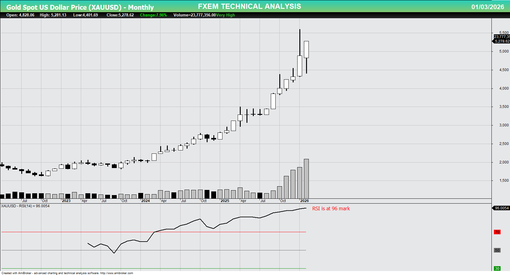Click the RSI is at 96 mark annotation

(331, 208)
